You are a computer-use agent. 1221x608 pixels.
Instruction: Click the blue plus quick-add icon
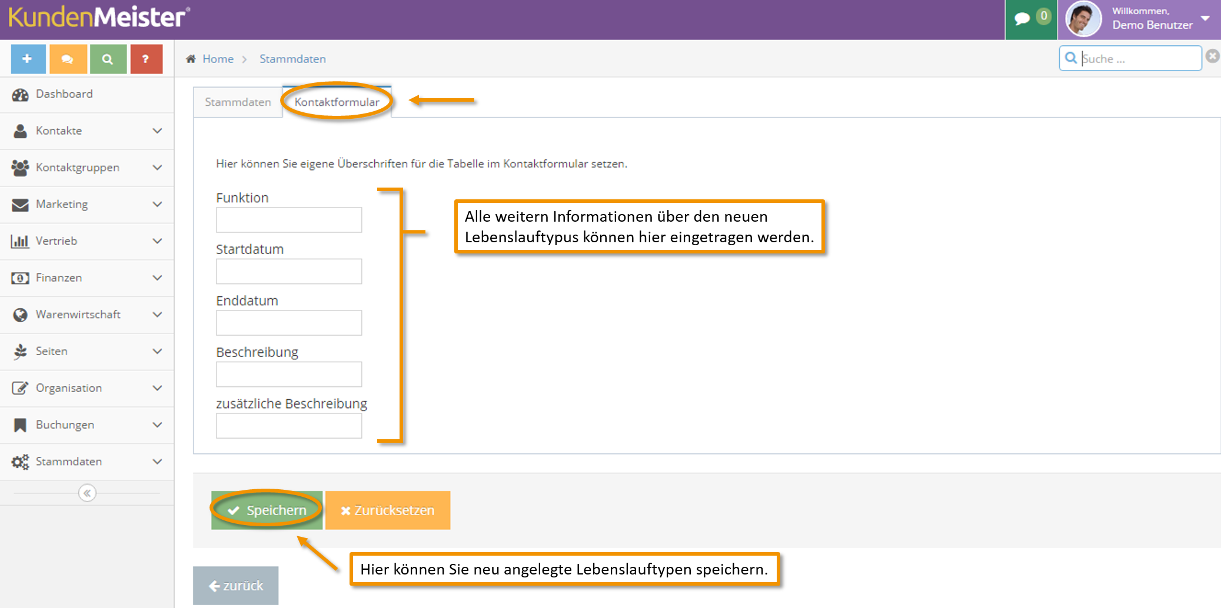(28, 59)
